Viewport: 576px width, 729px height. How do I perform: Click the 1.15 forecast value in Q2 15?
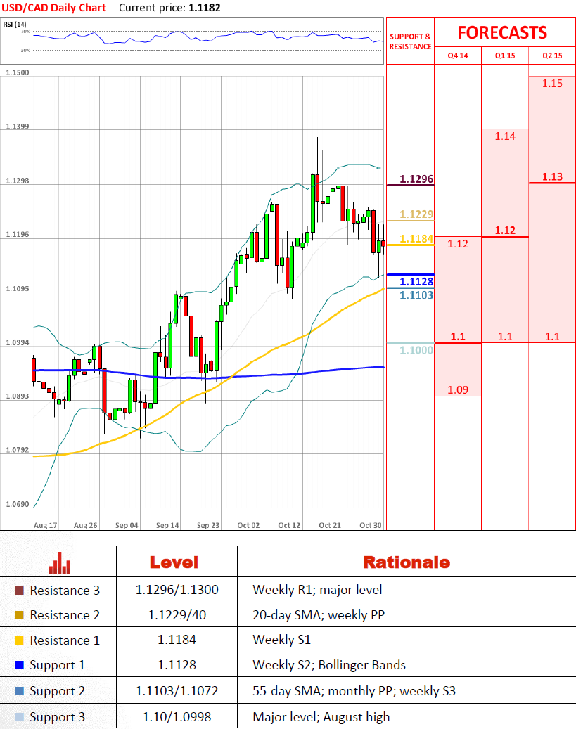click(552, 83)
